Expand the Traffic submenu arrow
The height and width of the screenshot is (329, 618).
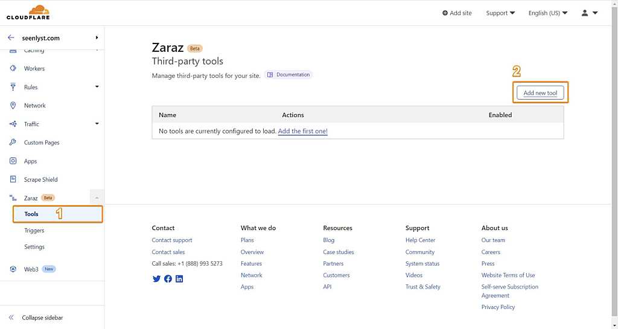tap(97, 124)
